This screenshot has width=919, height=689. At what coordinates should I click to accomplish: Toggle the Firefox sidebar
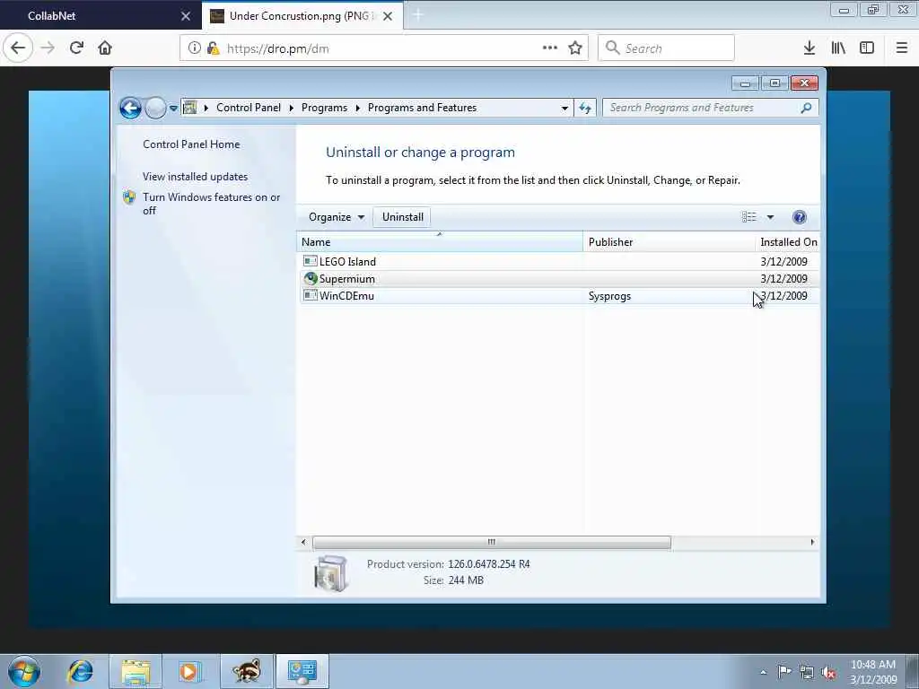click(867, 48)
